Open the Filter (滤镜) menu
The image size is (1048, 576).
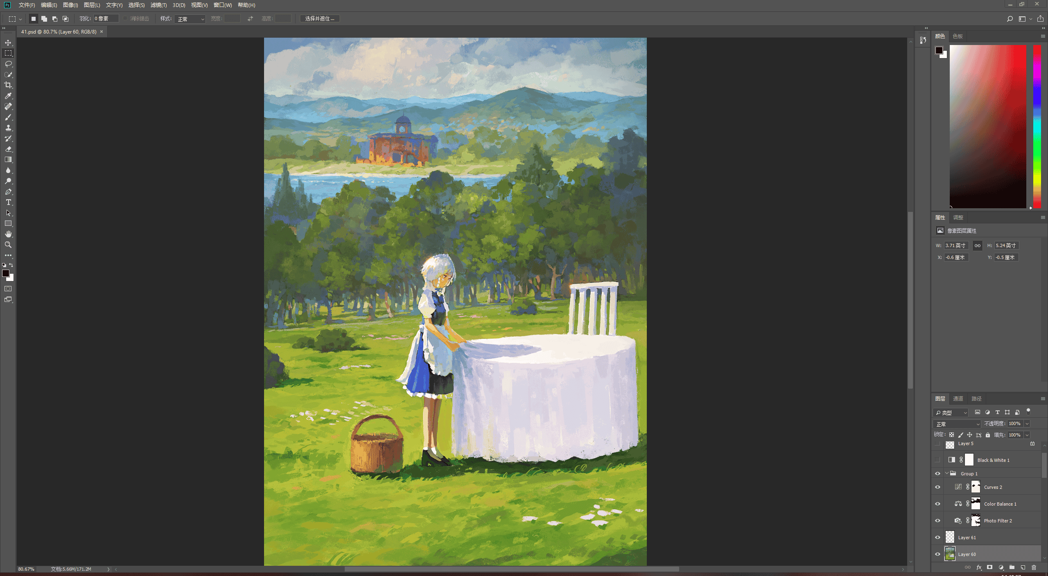[x=158, y=5]
